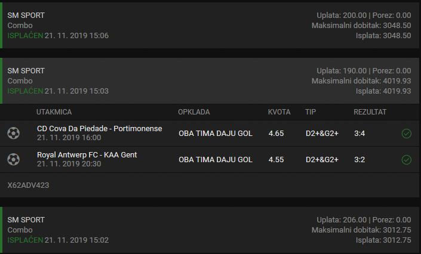Click the green checkmark for the 3:2 result

click(x=407, y=160)
